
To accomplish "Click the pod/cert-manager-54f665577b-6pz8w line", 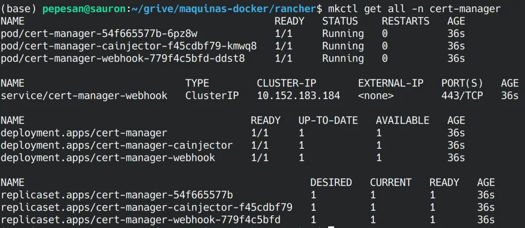I will tap(99, 34).
